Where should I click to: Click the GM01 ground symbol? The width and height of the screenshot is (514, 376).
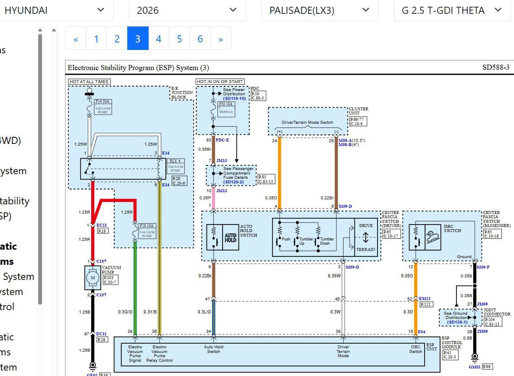click(475, 358)
